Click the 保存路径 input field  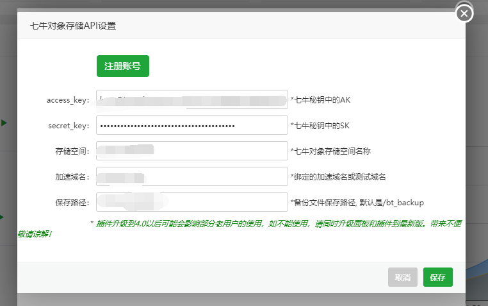(x=191, y=202)
